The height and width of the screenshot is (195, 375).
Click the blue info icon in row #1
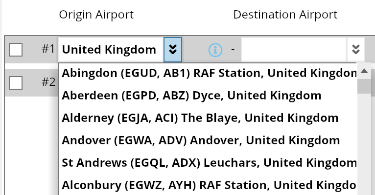click(x=215, y=50)
